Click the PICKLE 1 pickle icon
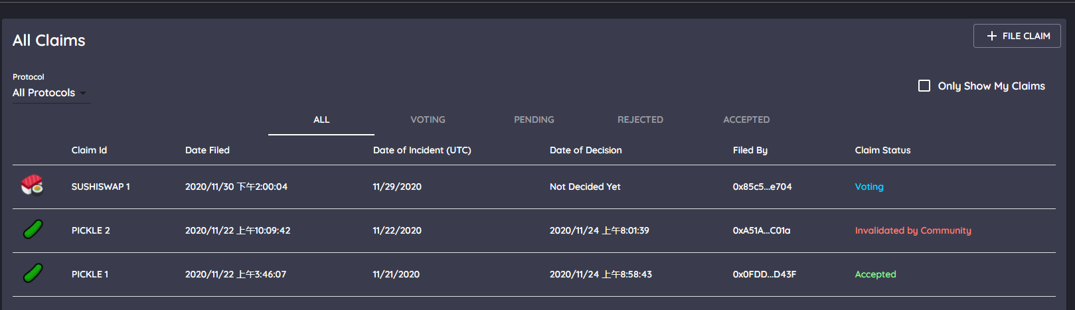The width and height of the screenshot is (1075, 310). (33, 273)
